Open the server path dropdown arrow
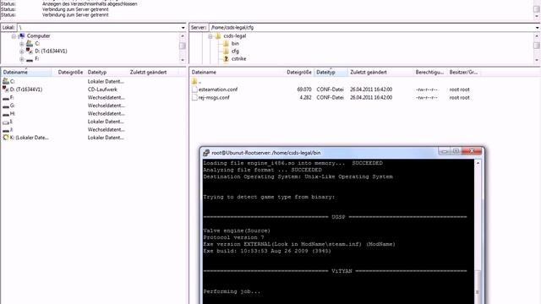The height and width of the screenshot is (304, 541). [x=538, y=28]
